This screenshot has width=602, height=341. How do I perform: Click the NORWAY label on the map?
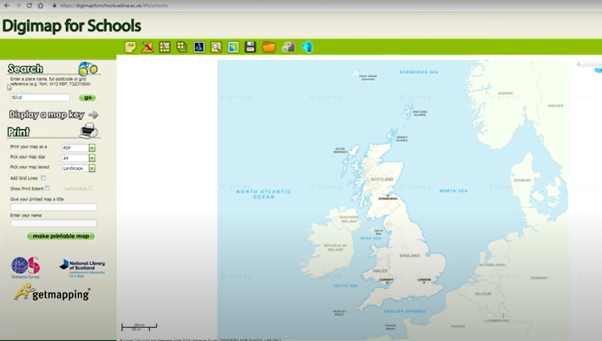pos(505,93)
